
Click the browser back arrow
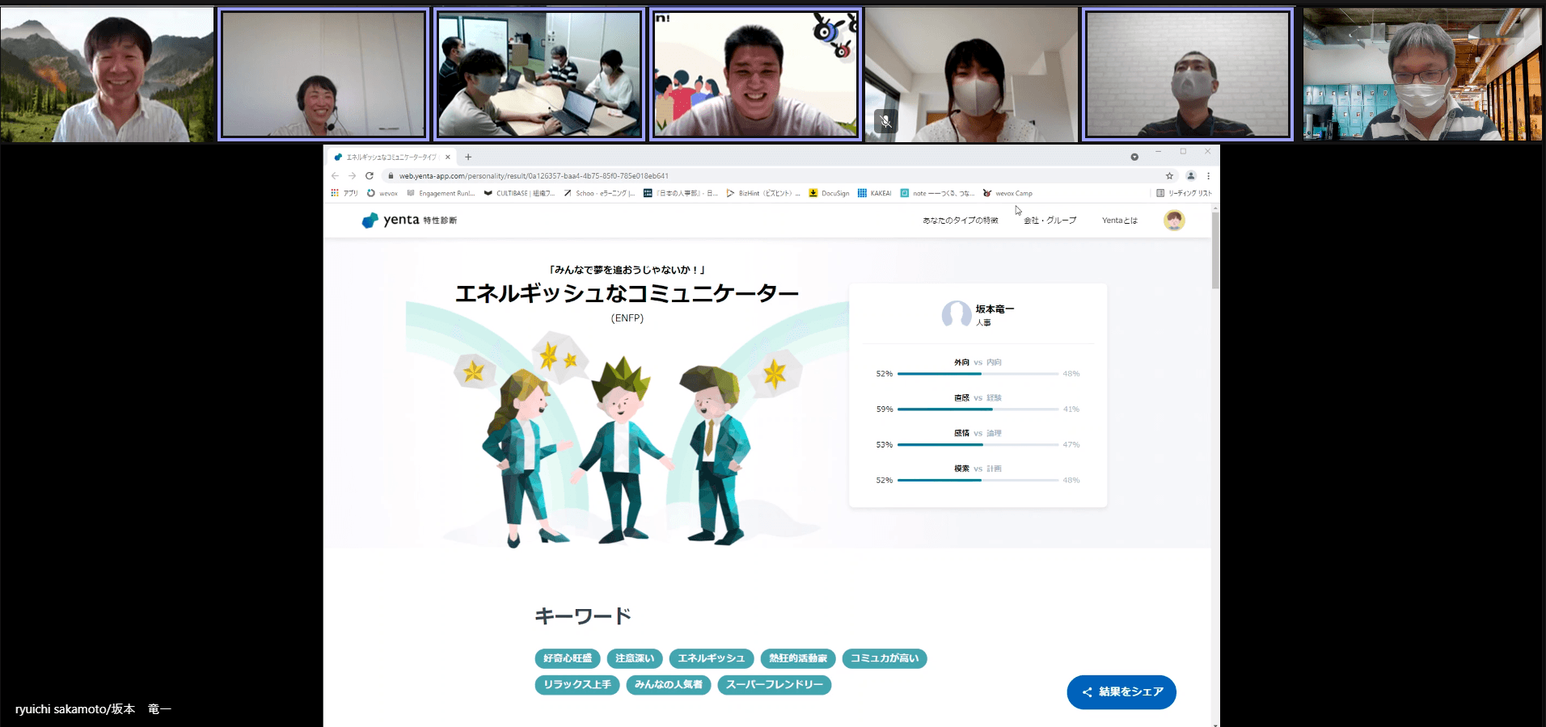[335, 175]
